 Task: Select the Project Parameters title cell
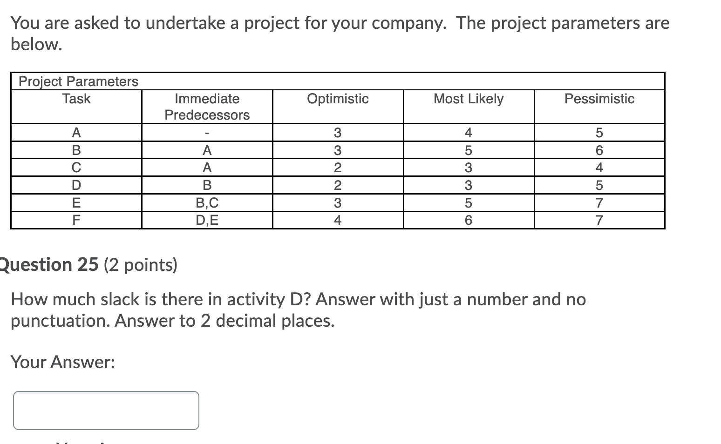click(78, 81)
